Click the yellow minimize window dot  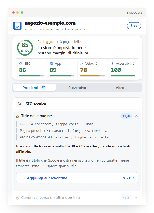pos(18,12)
